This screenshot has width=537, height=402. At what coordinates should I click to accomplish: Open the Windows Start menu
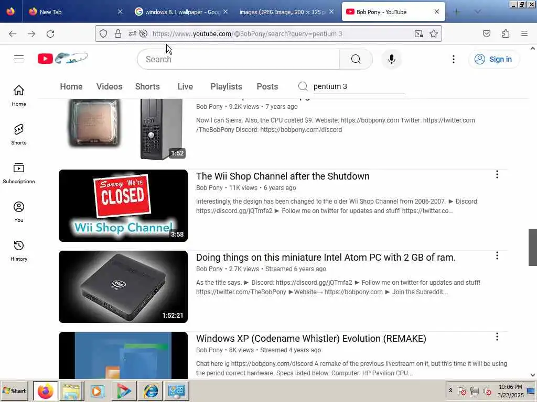point(14,390)
